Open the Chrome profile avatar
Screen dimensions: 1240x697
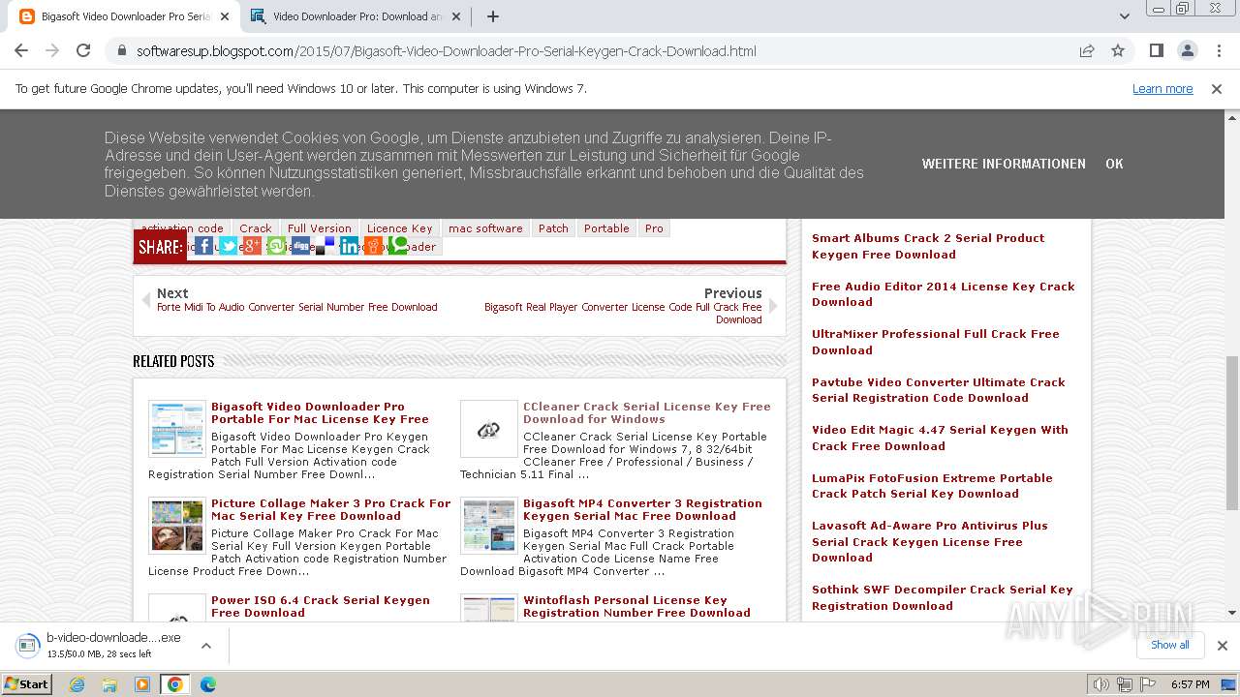(1187, 50)
